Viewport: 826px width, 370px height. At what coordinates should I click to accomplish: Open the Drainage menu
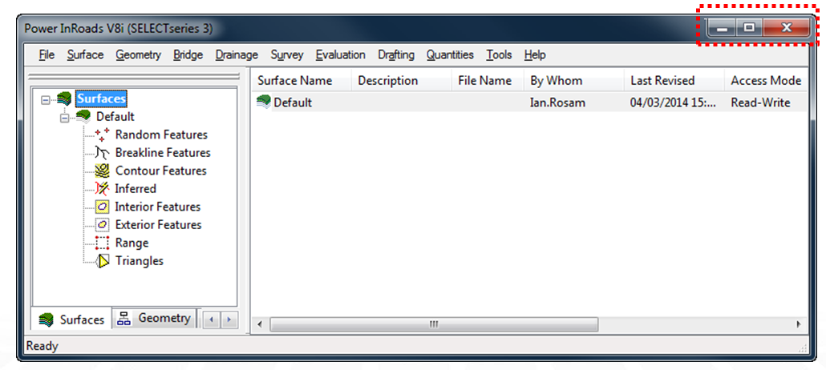tap(237, 54)
